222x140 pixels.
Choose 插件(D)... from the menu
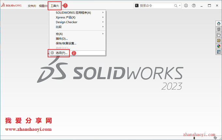77,39
